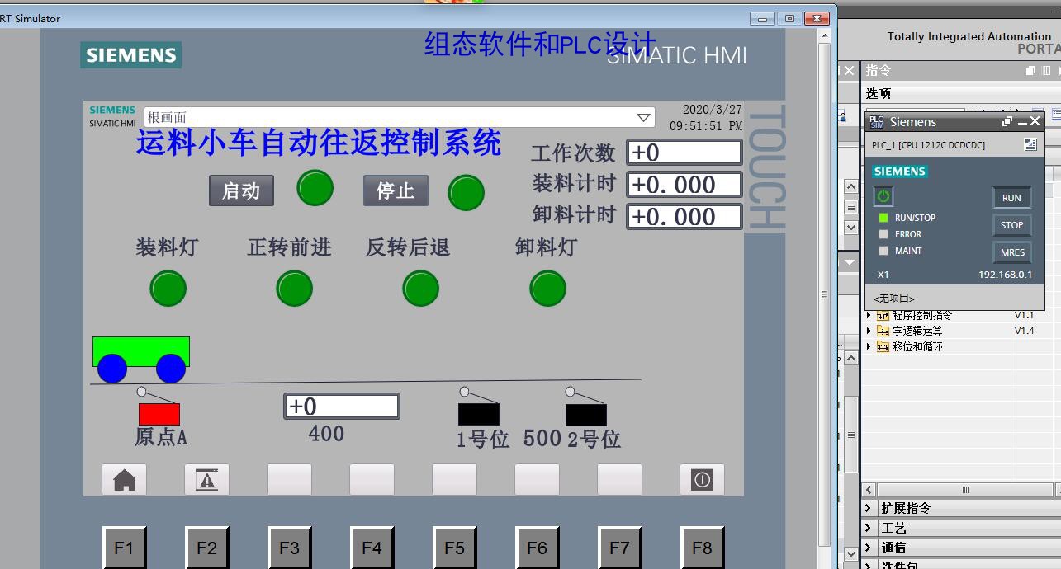1061x569 pixels.
Task: Toggle the black 1号位 limit switch
Action: coord(479,413)
